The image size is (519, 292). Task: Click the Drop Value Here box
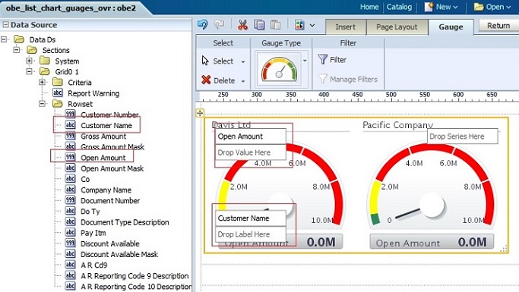coord(251,152)
